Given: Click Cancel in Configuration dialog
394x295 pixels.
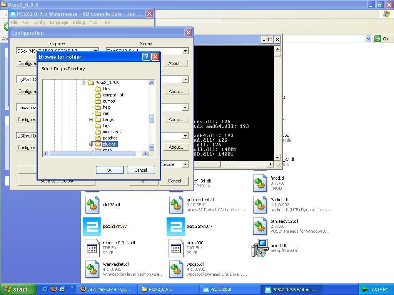Looking at the screenshot, I should [175, 181].
